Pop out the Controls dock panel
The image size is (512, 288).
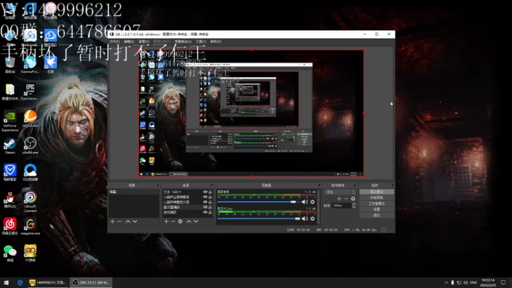392,185
